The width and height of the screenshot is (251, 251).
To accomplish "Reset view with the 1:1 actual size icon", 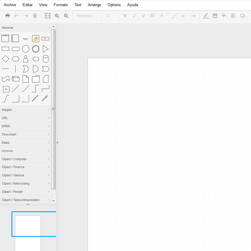I will (x=48, y=16).
